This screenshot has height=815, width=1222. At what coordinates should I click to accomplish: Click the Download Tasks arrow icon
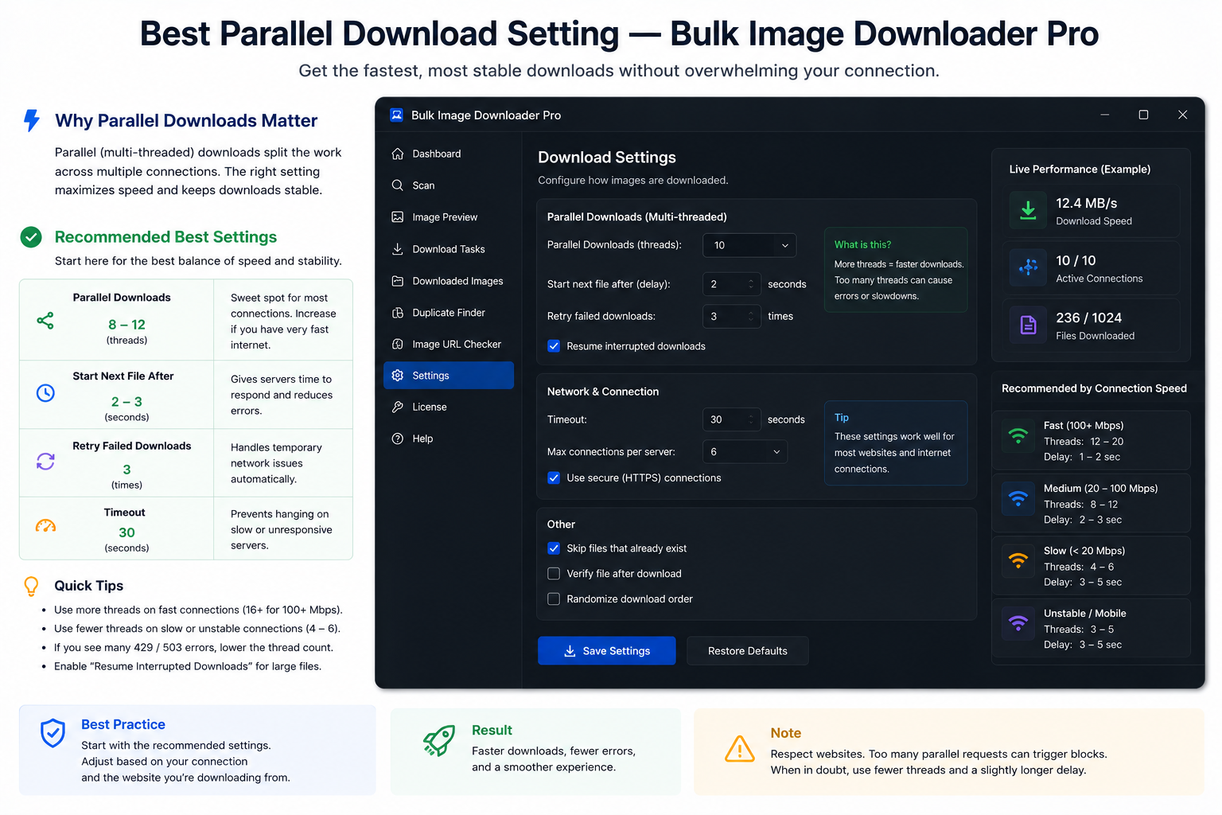398,248
